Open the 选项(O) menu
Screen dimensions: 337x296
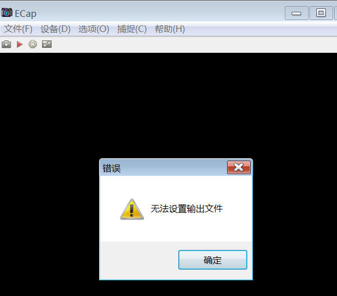point(94,29)
